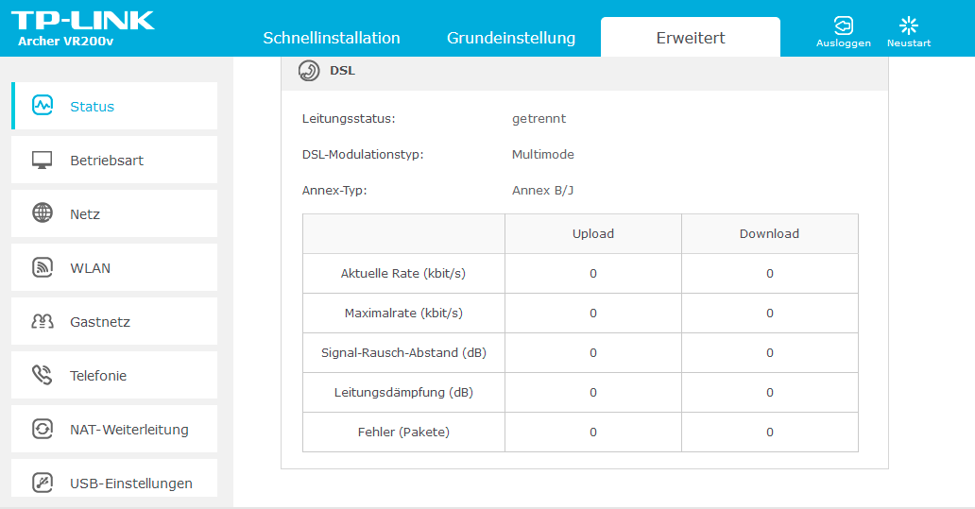
Task: Click the Upload column header
Action: click(x=593, y=233)
